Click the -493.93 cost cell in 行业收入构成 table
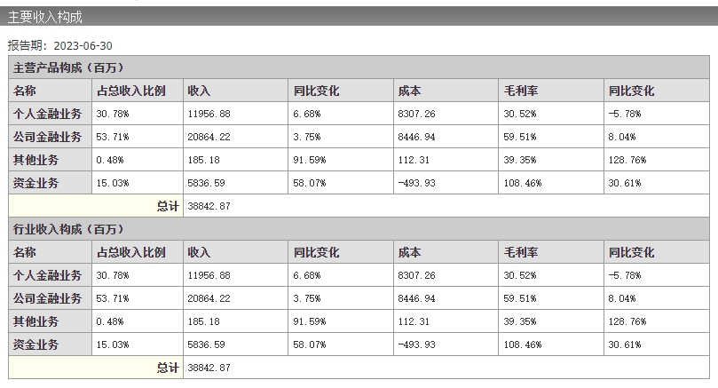Image resolution: width=718 pixels, height=388 pixels. point(417,344)
